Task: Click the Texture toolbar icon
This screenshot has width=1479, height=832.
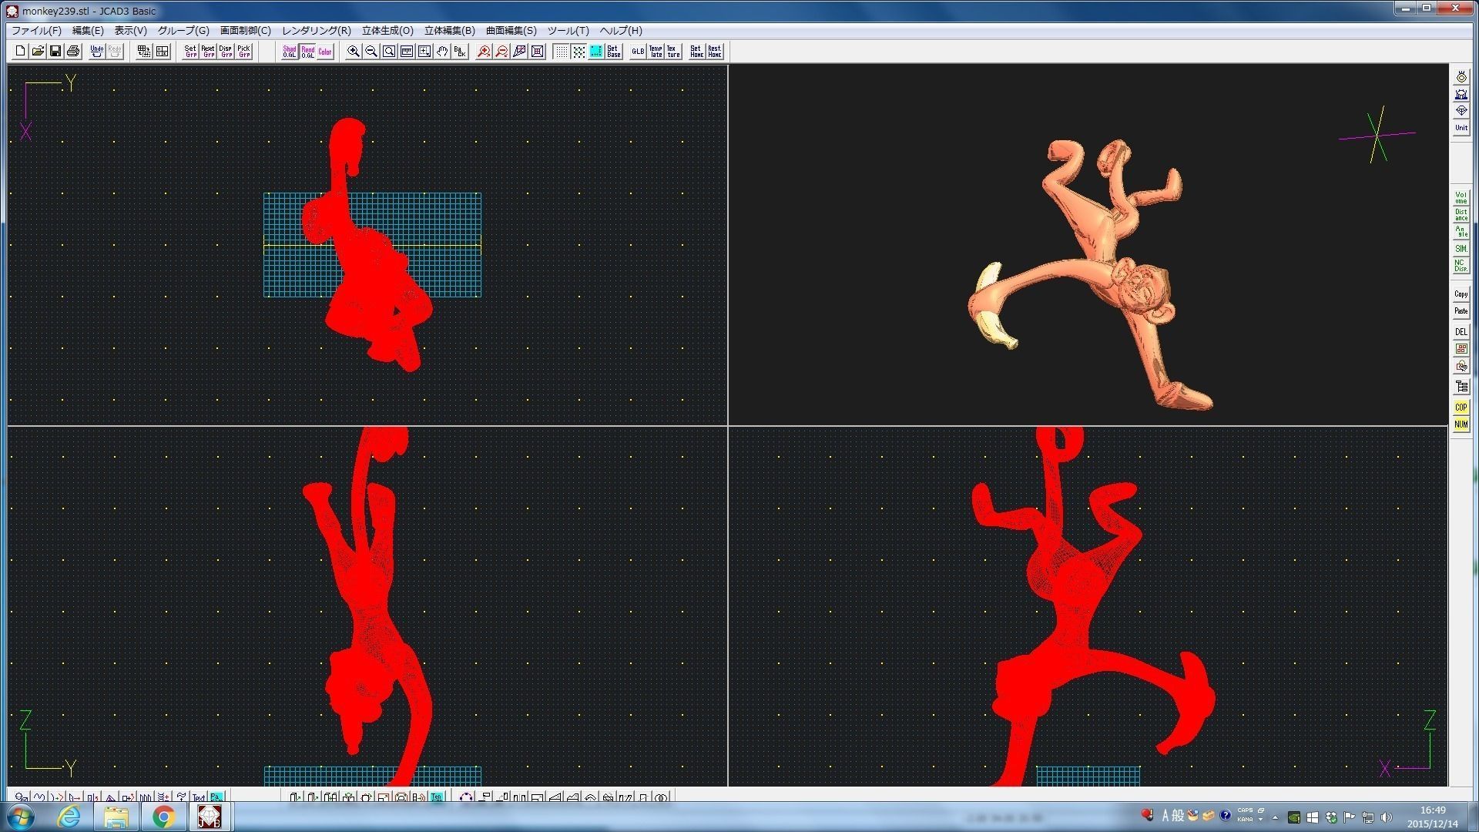Action: click(673, 52)
